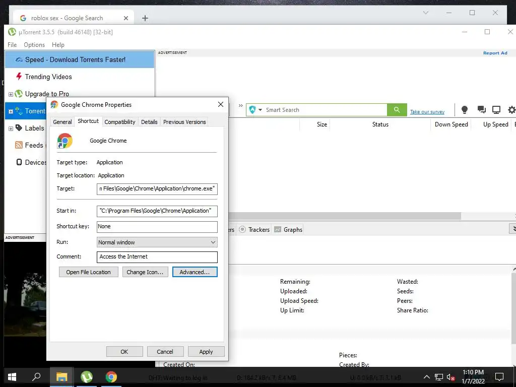The width and height of the screenshot is (516, 387).
Task: Click the Upgrade to Pro uTorrent icon
Action: click(x=19, y=94)
